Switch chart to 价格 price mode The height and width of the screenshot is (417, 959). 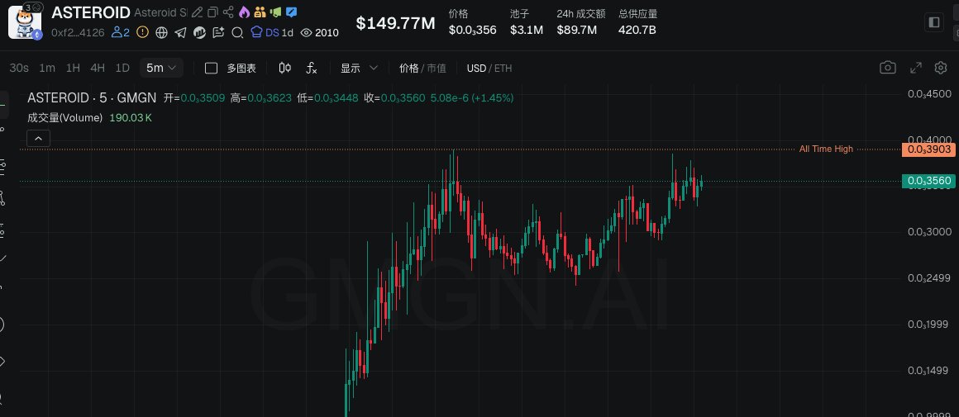[x=409, y=69]
